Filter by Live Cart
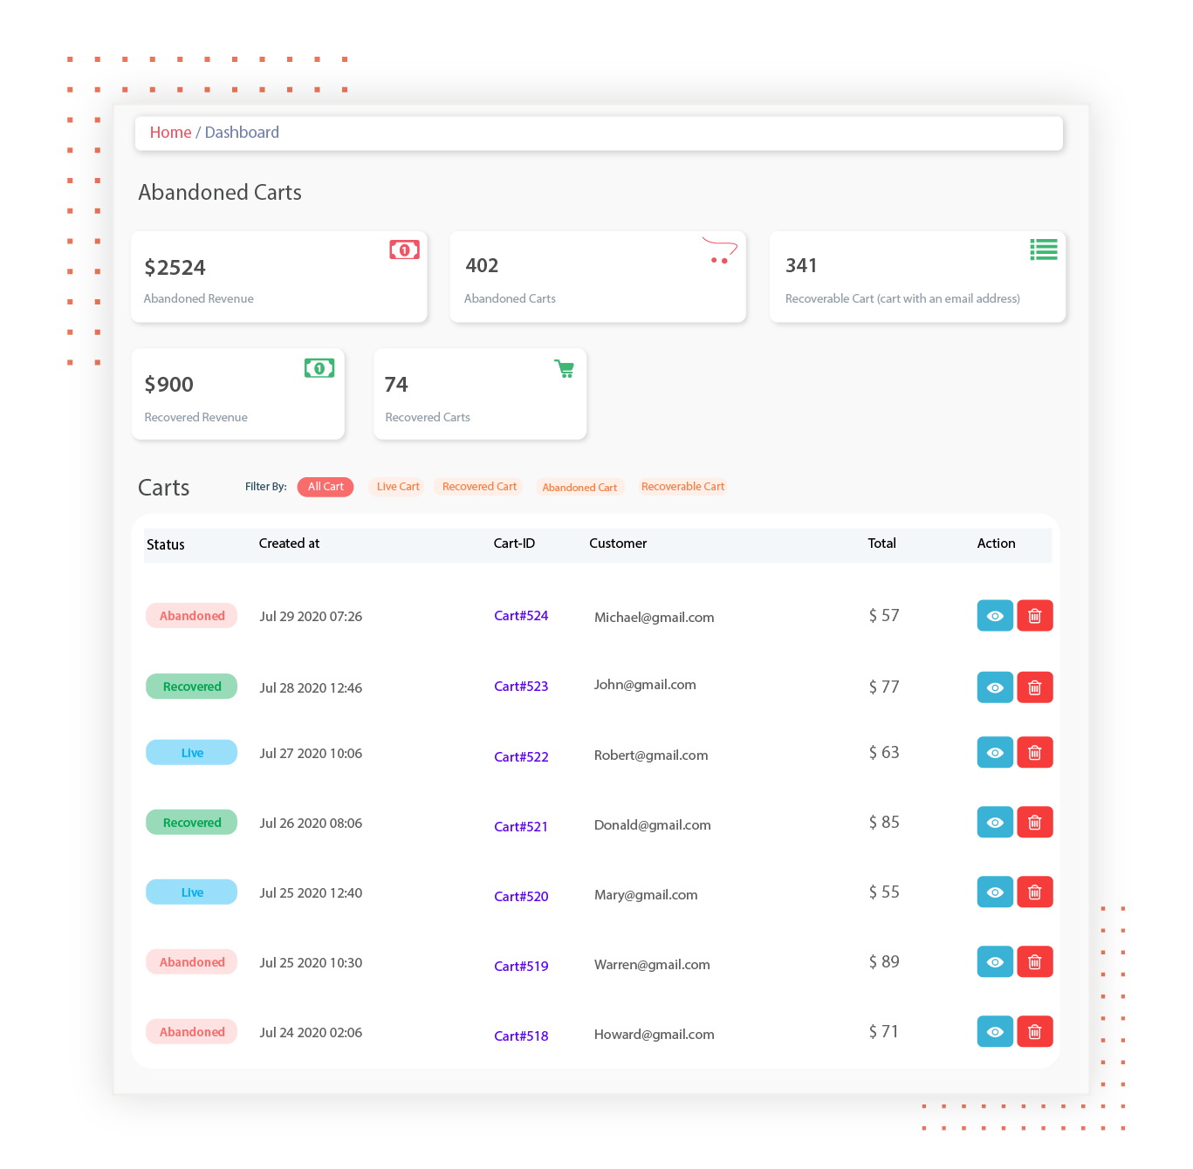 (398, 487)
